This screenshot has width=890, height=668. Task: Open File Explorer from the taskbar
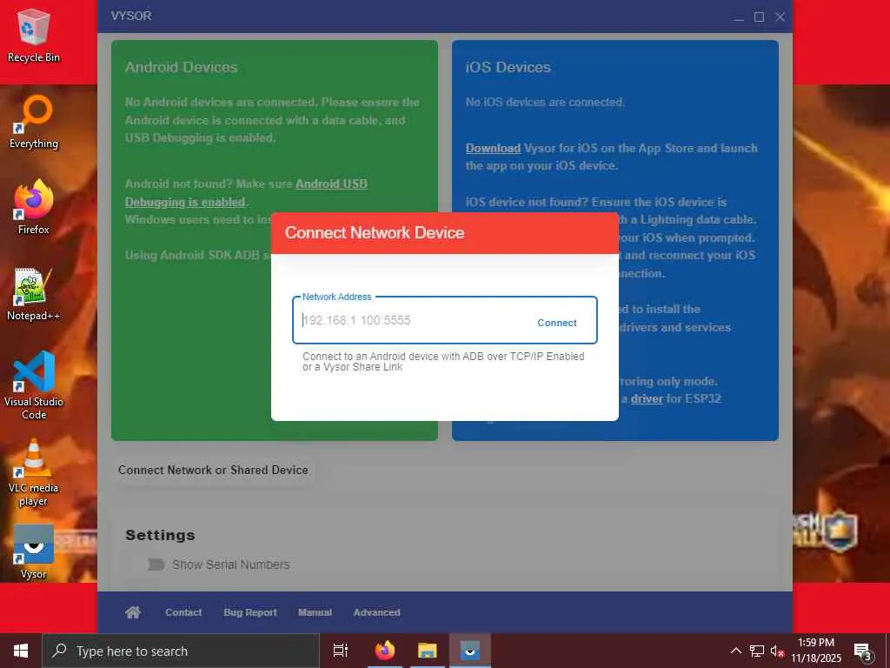[x=427, y=651]
